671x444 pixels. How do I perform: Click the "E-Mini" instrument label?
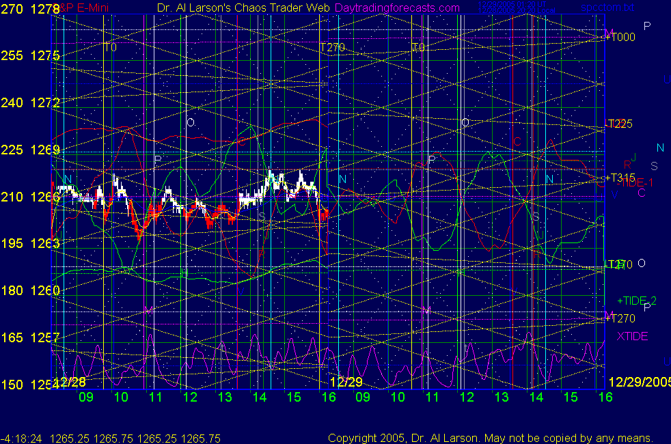click(x=93, y=8)
